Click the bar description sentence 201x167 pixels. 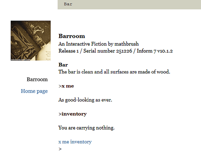pyautogui.click(x=114, y=72)
